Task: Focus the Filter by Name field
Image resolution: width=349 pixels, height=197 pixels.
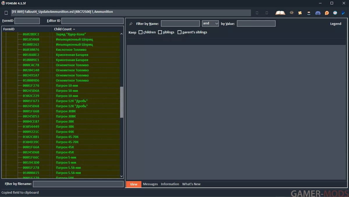Action: [180, 24]
